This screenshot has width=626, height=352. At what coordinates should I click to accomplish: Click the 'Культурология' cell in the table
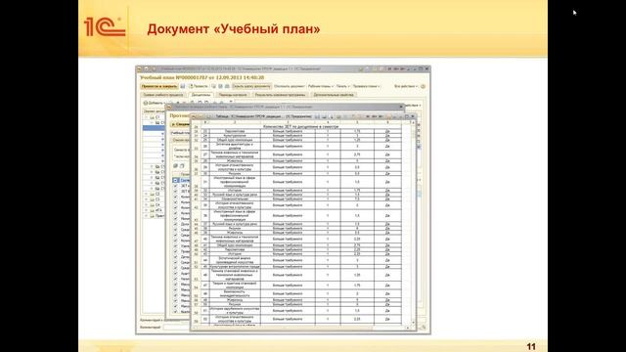(235, 135)
